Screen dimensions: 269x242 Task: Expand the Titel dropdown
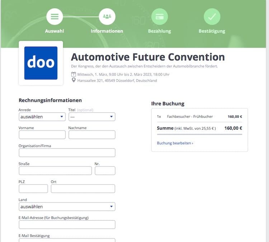coord(92,117)
